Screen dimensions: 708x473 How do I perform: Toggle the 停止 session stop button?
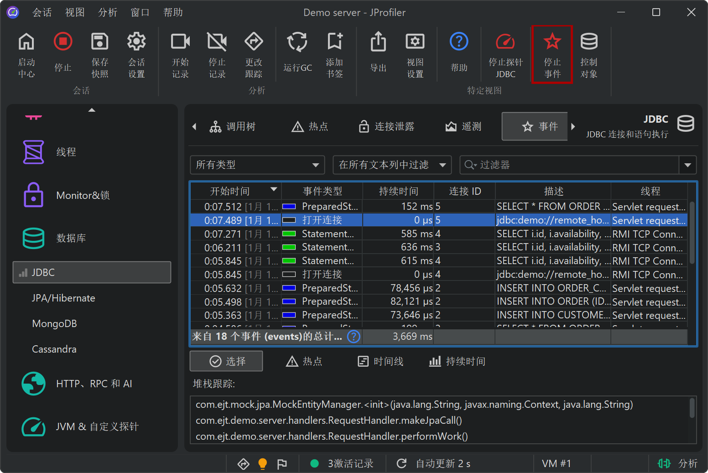tap(63, 42)
